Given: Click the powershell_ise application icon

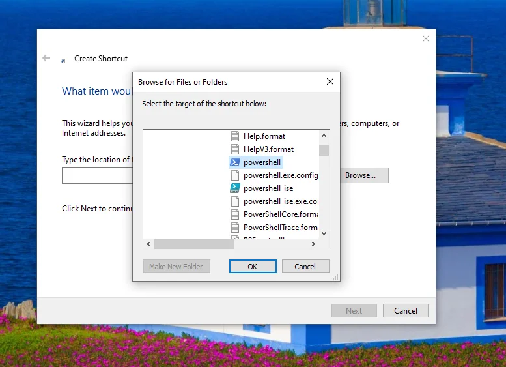Looking at the screenshot, I should [x=235, y=188].
